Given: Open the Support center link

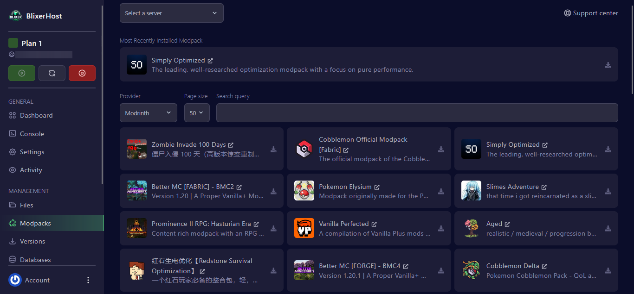Looking at the screenshot, I should click(x=591, y=13).
